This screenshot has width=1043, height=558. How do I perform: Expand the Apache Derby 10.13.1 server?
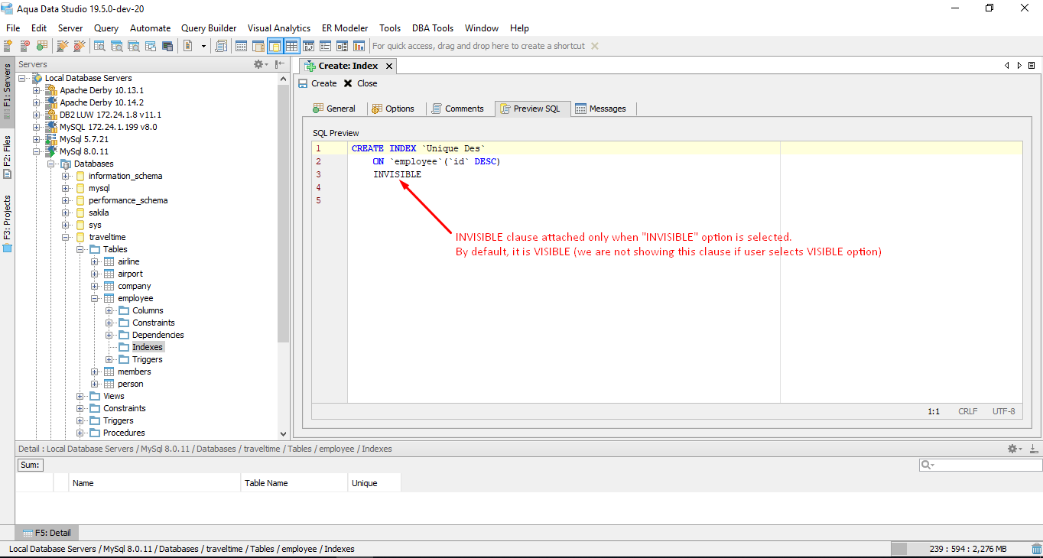coord(36,90)
